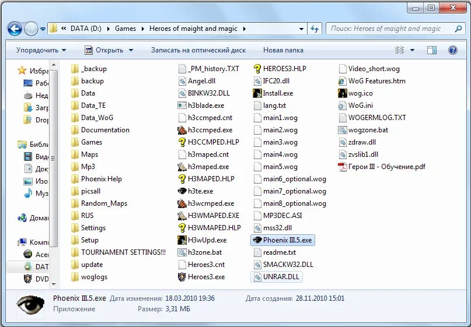Click navigation pane scroll up arrow
This screenshot has height=327, width=471.
(54, 65)
